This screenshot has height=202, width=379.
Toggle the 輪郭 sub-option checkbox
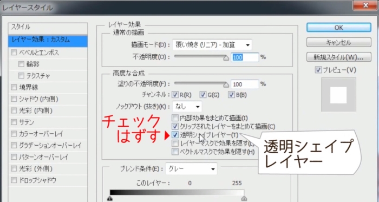tap(21, 64)
